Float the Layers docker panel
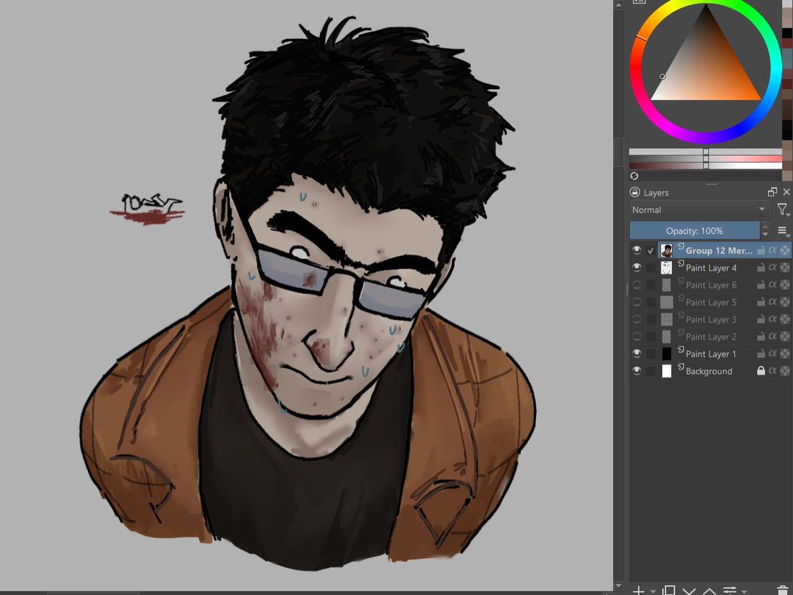Image resolution: width=793 pixels, height=595 pixels. pyautogui.click(x=772, y=192)
